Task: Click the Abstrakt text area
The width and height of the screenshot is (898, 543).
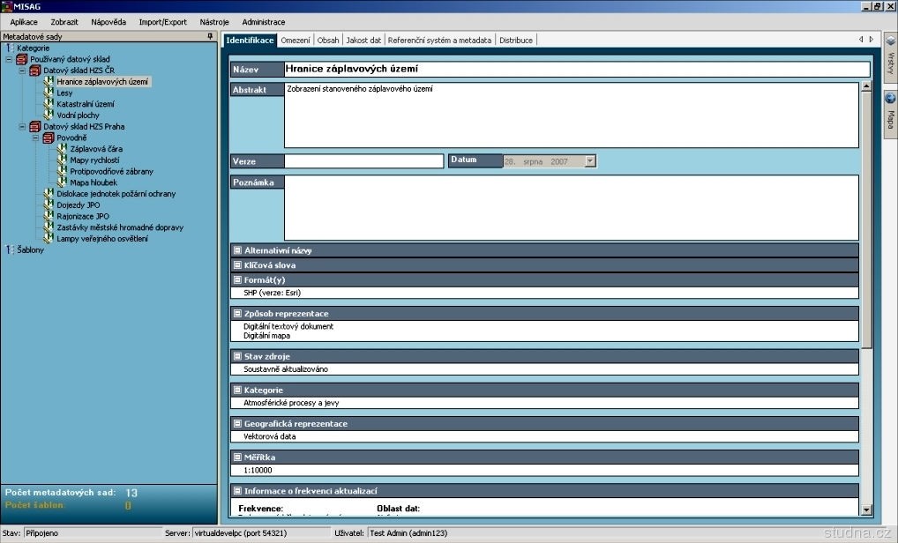Action: (x=572, y=115)
